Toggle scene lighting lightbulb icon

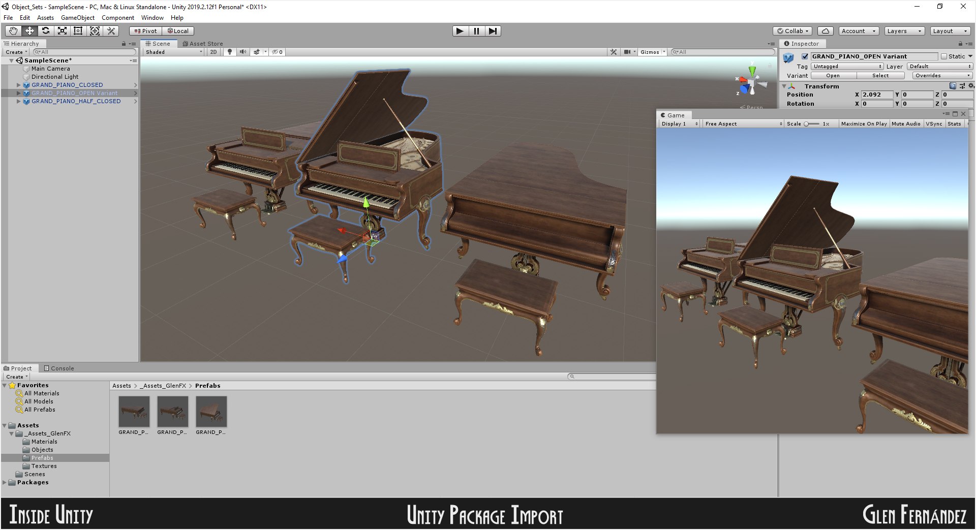click(230, 52)
